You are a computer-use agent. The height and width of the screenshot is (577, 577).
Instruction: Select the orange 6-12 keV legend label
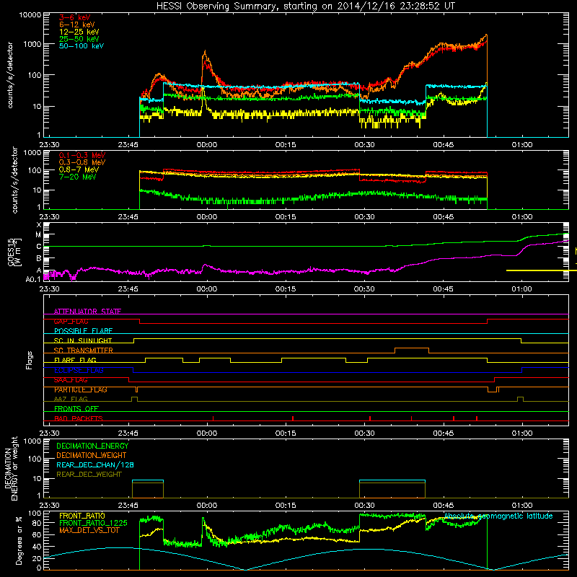pos(77,25)
